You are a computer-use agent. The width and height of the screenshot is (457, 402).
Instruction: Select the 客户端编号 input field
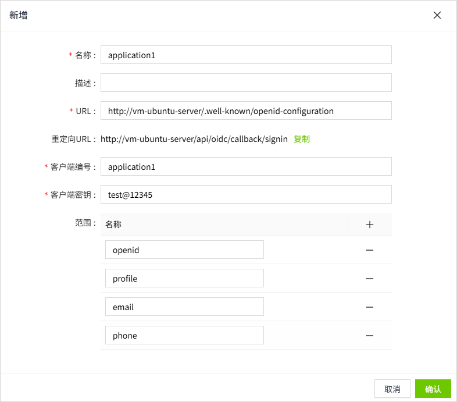click(x=246, y=166)
